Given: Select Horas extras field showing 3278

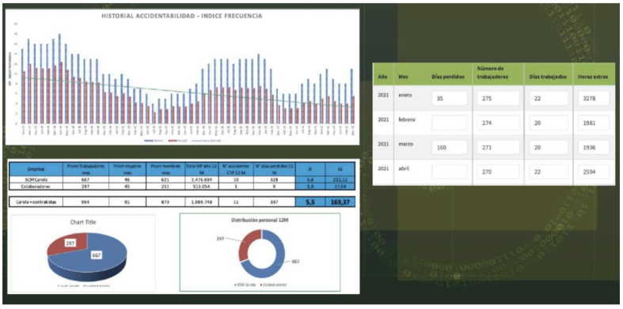Looking at the screenshot, I should click(x=594, y=98).
